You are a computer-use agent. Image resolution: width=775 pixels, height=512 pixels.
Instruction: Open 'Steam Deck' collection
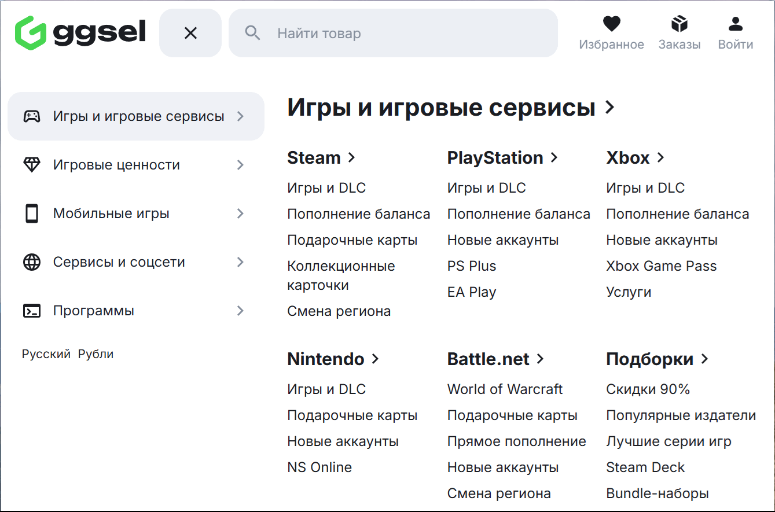(645, 467)
